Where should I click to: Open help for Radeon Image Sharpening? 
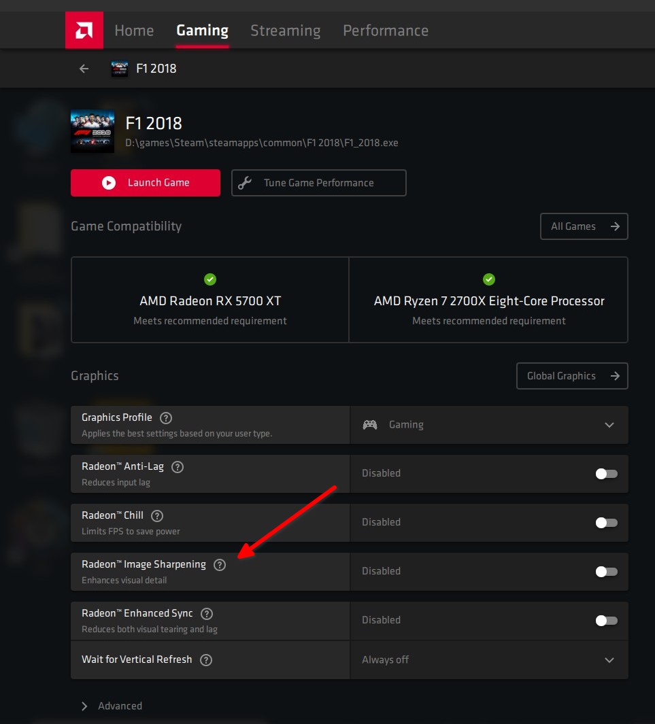219,564
